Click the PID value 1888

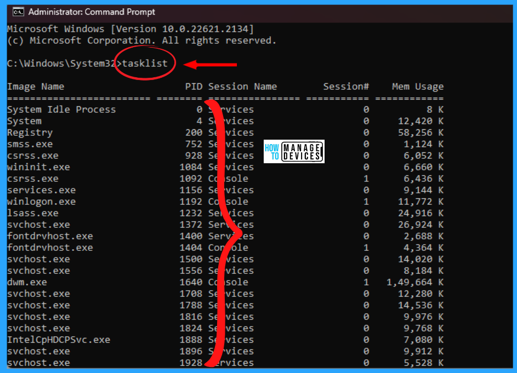191,340
